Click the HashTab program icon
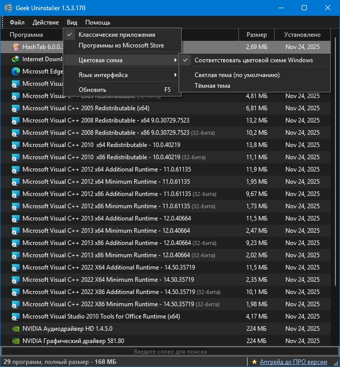Image resolution: width=340 pixels, height=367 pixels. pyautogui.click(x=15, y=47)
